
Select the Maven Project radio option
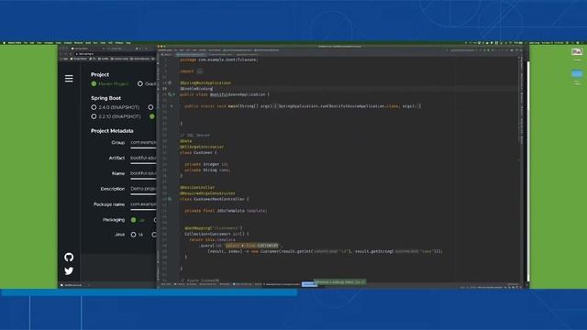(94, 83)
